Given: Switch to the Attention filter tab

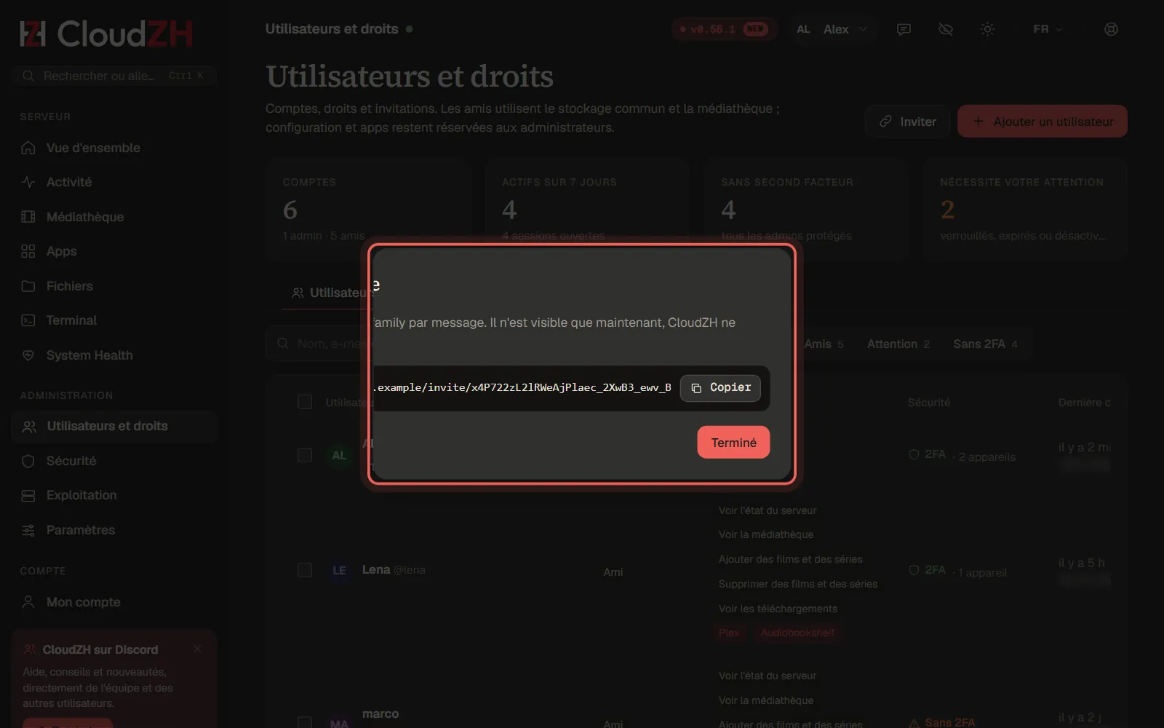Looking at the screenshot, I should click(x=898, y=344).
